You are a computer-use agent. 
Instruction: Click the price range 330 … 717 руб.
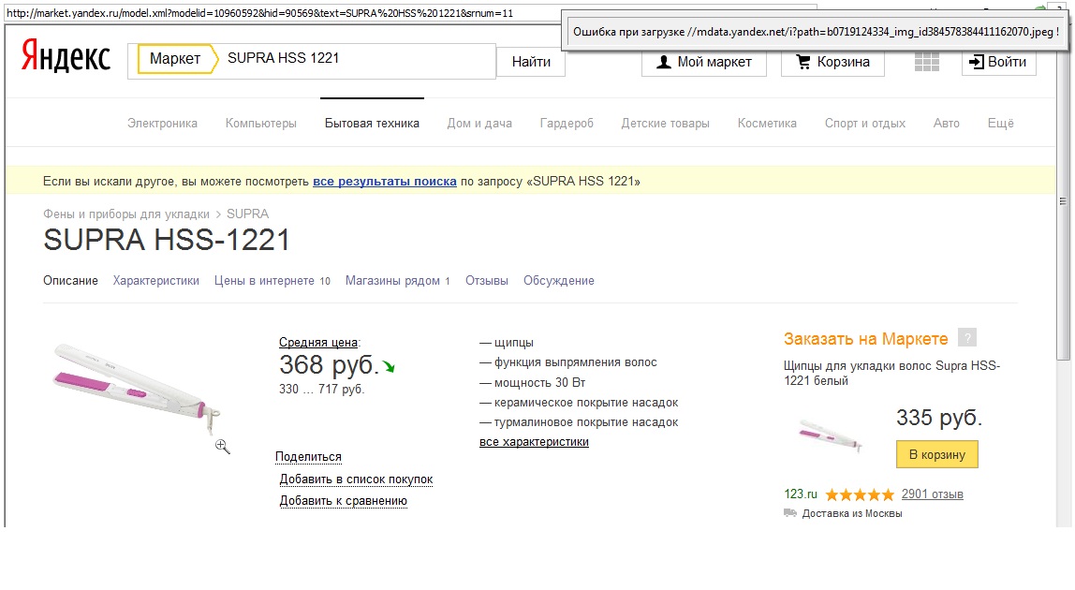[321, 389]
